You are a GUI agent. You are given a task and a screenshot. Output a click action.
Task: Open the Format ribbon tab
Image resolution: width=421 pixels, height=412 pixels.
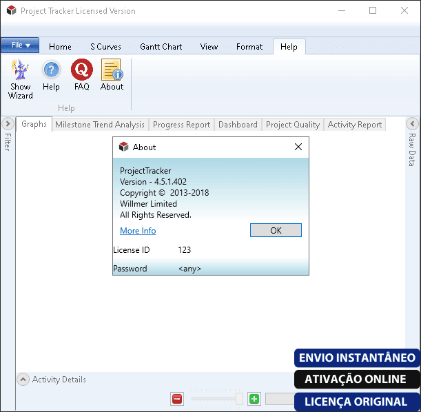point(249,47)
